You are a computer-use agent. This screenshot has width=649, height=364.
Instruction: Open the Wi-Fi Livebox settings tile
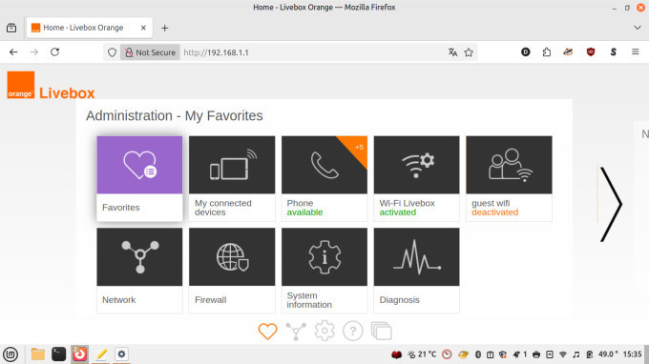[x=416, y=178]
